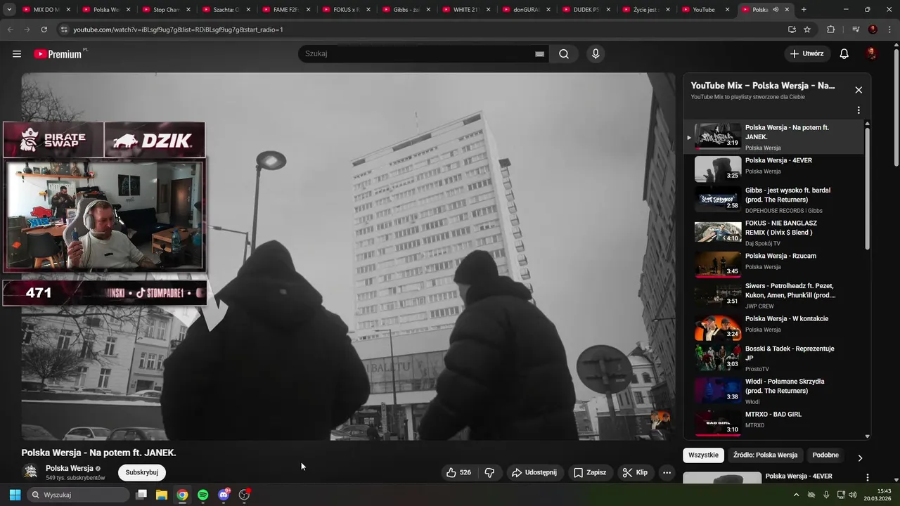This screenshot has height=506, width=900.
Task: Switch to the 'YouTube' tab
Action: (705, 10)
